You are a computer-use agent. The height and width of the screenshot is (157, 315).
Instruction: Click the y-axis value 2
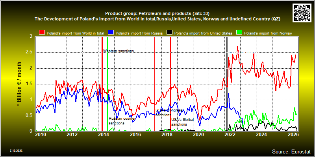pos(31,68)
